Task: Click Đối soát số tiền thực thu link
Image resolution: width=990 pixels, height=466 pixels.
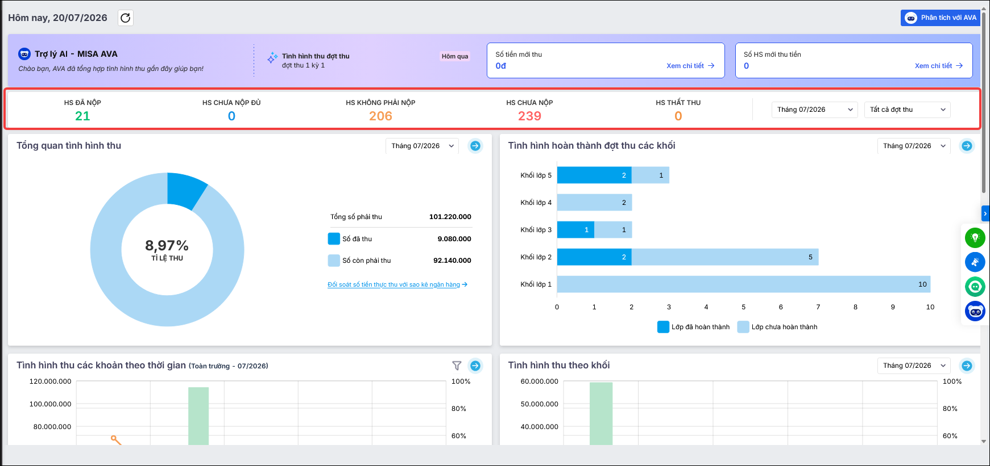Action: [x=397, y=284]
